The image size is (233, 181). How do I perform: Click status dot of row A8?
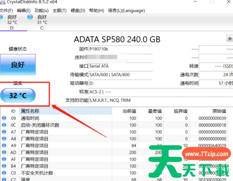(4, 138)
